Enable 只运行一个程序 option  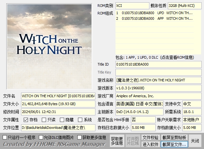(5, 137)
